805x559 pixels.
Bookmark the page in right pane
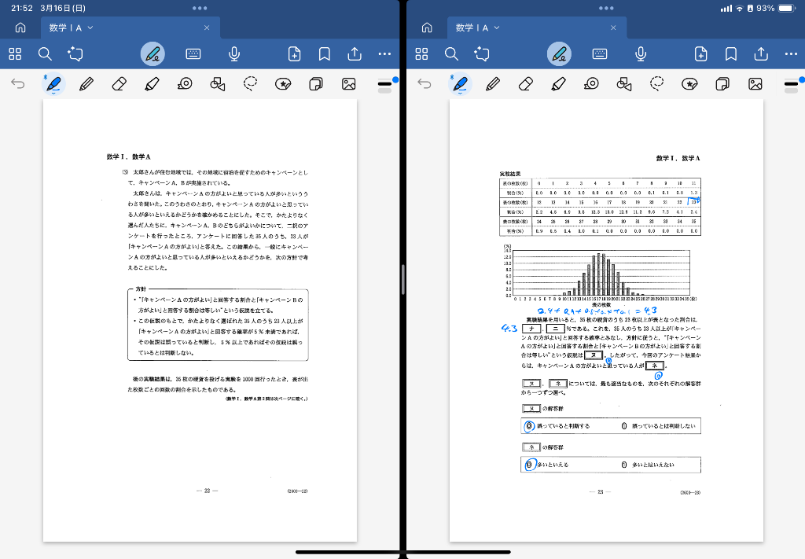pyautogui.click(x=730, y=53)
